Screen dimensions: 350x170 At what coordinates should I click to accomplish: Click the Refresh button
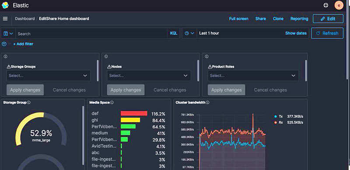tap(327, 33)
